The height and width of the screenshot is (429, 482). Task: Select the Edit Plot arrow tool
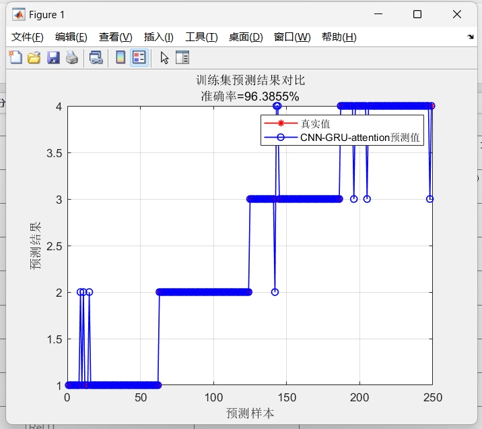[164, 57]
